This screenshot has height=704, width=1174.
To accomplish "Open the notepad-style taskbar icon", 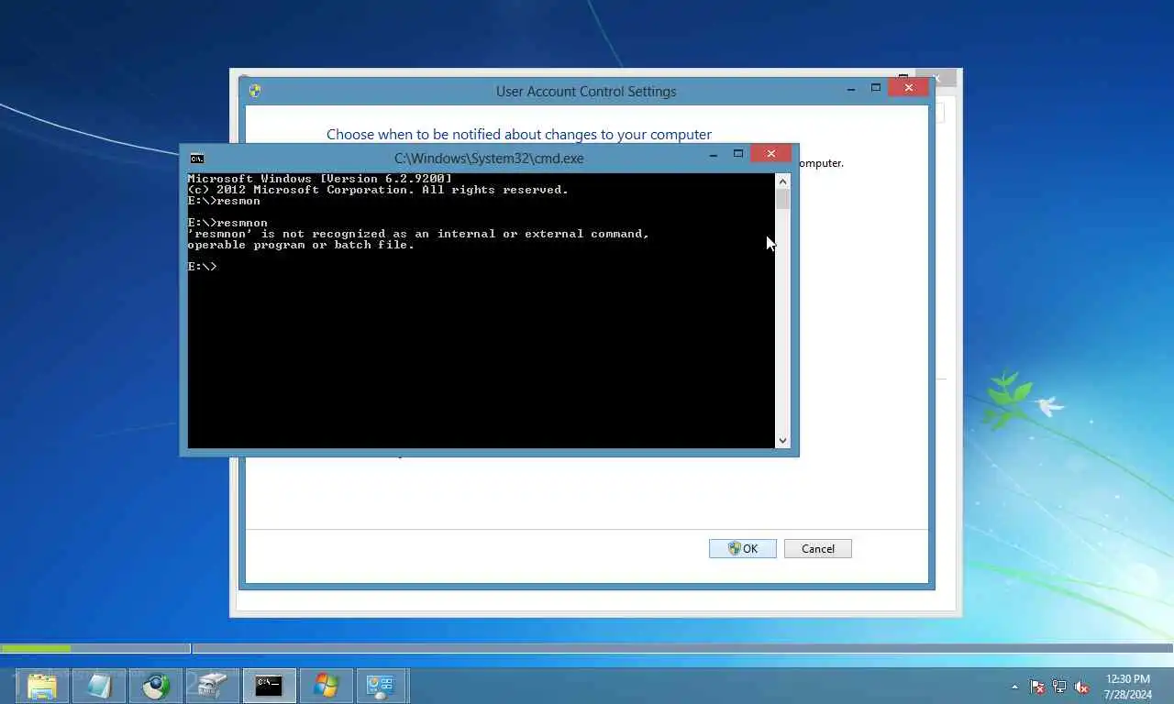I will click(99, 685).
